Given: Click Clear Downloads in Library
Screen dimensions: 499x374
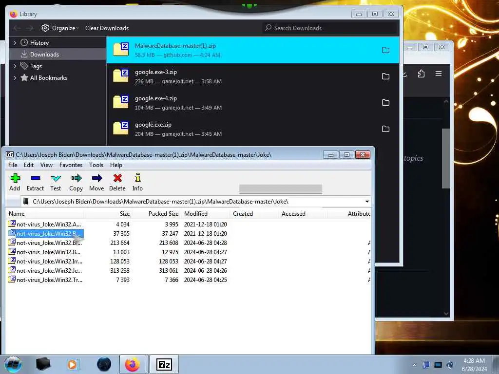Looking at the screenshot, I should click(107, 28).
